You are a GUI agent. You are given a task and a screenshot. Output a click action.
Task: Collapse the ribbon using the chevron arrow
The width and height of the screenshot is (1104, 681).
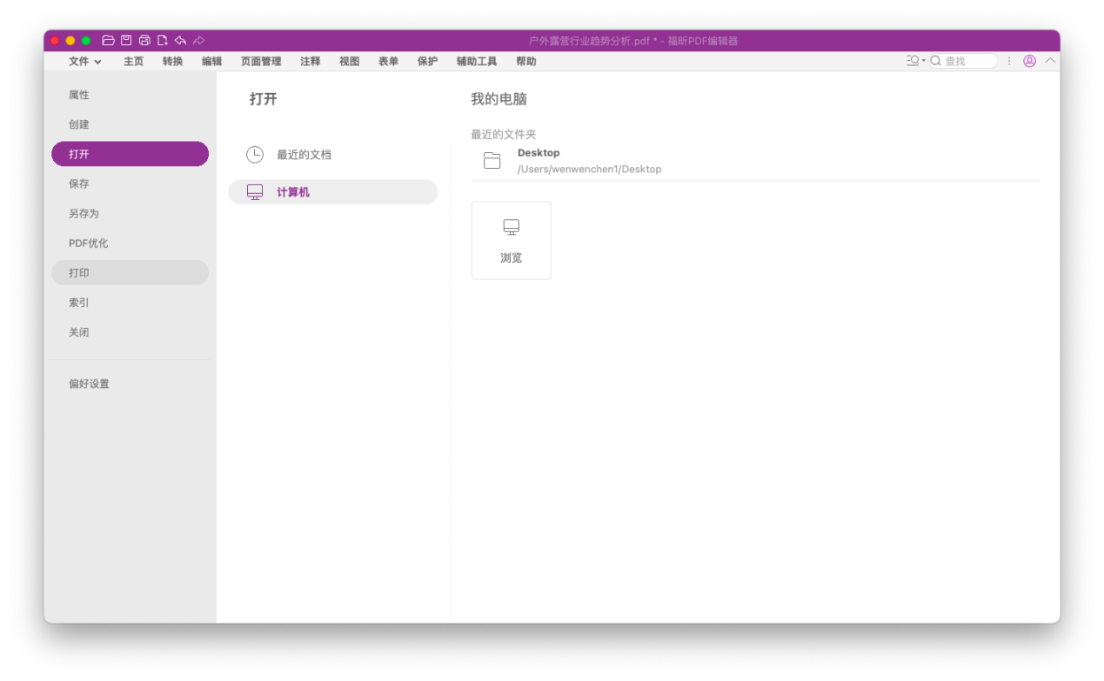coord(1050,61)
